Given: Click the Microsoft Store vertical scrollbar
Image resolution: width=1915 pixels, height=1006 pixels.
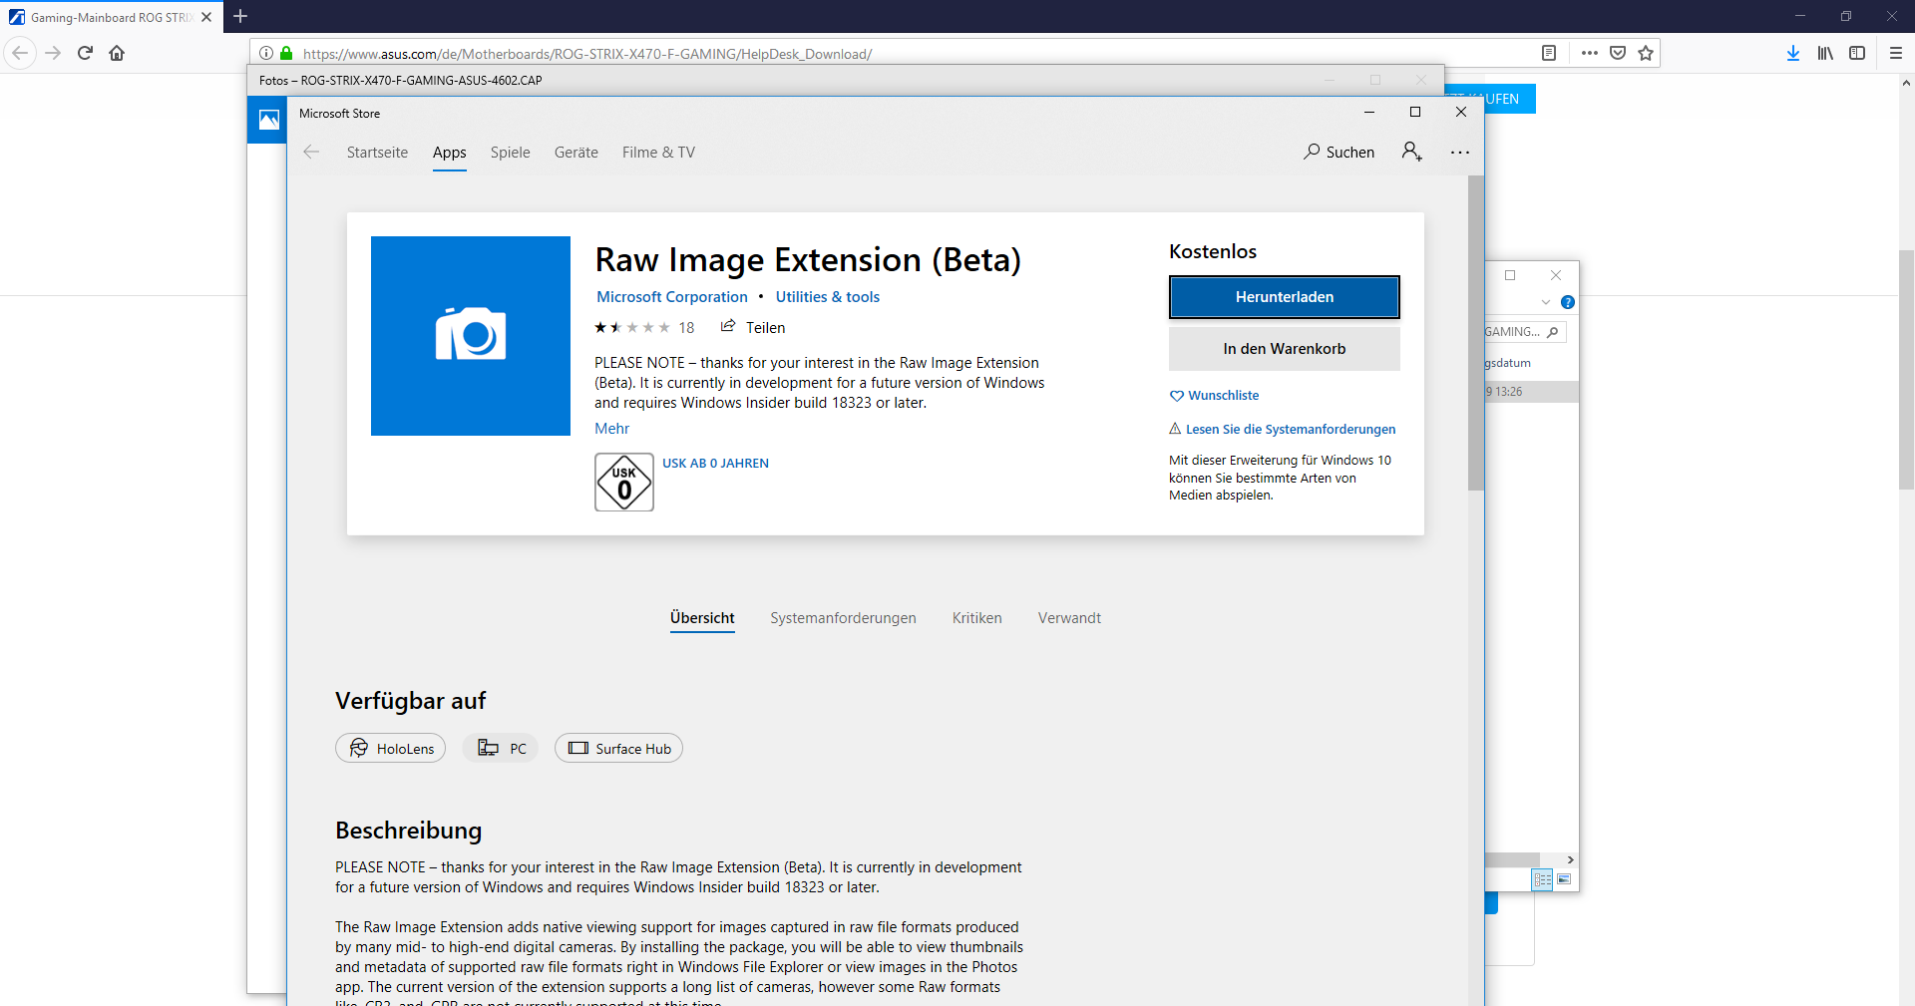Looking at the screenshot, I should 1476,333.
